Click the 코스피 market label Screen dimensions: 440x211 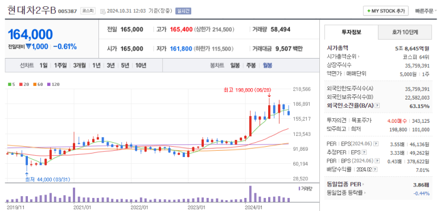click(88, 11)
